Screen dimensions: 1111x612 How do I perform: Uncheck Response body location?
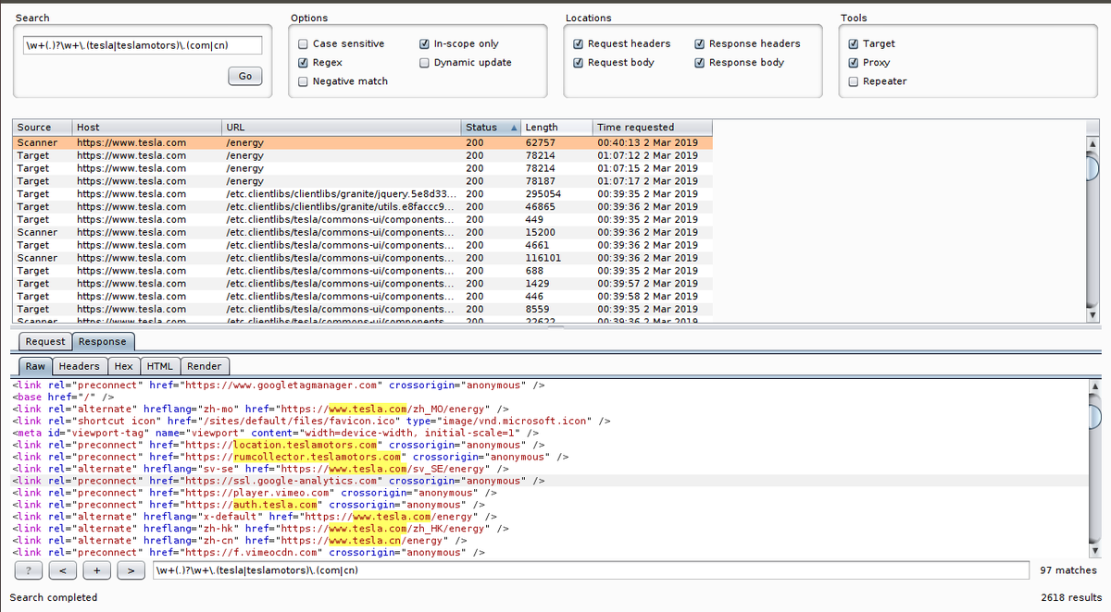(700, 63)
